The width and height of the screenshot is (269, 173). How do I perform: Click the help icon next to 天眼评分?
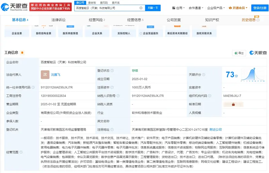[204, 75]
